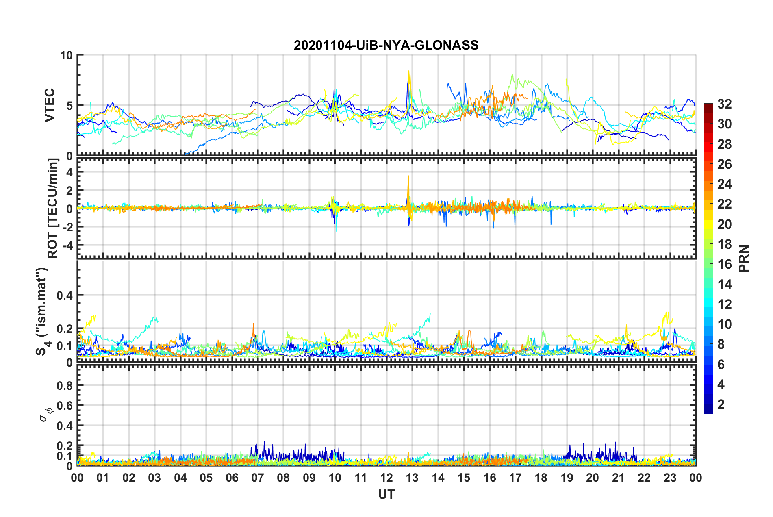Click the ROT y-axis tick 4

70,172
